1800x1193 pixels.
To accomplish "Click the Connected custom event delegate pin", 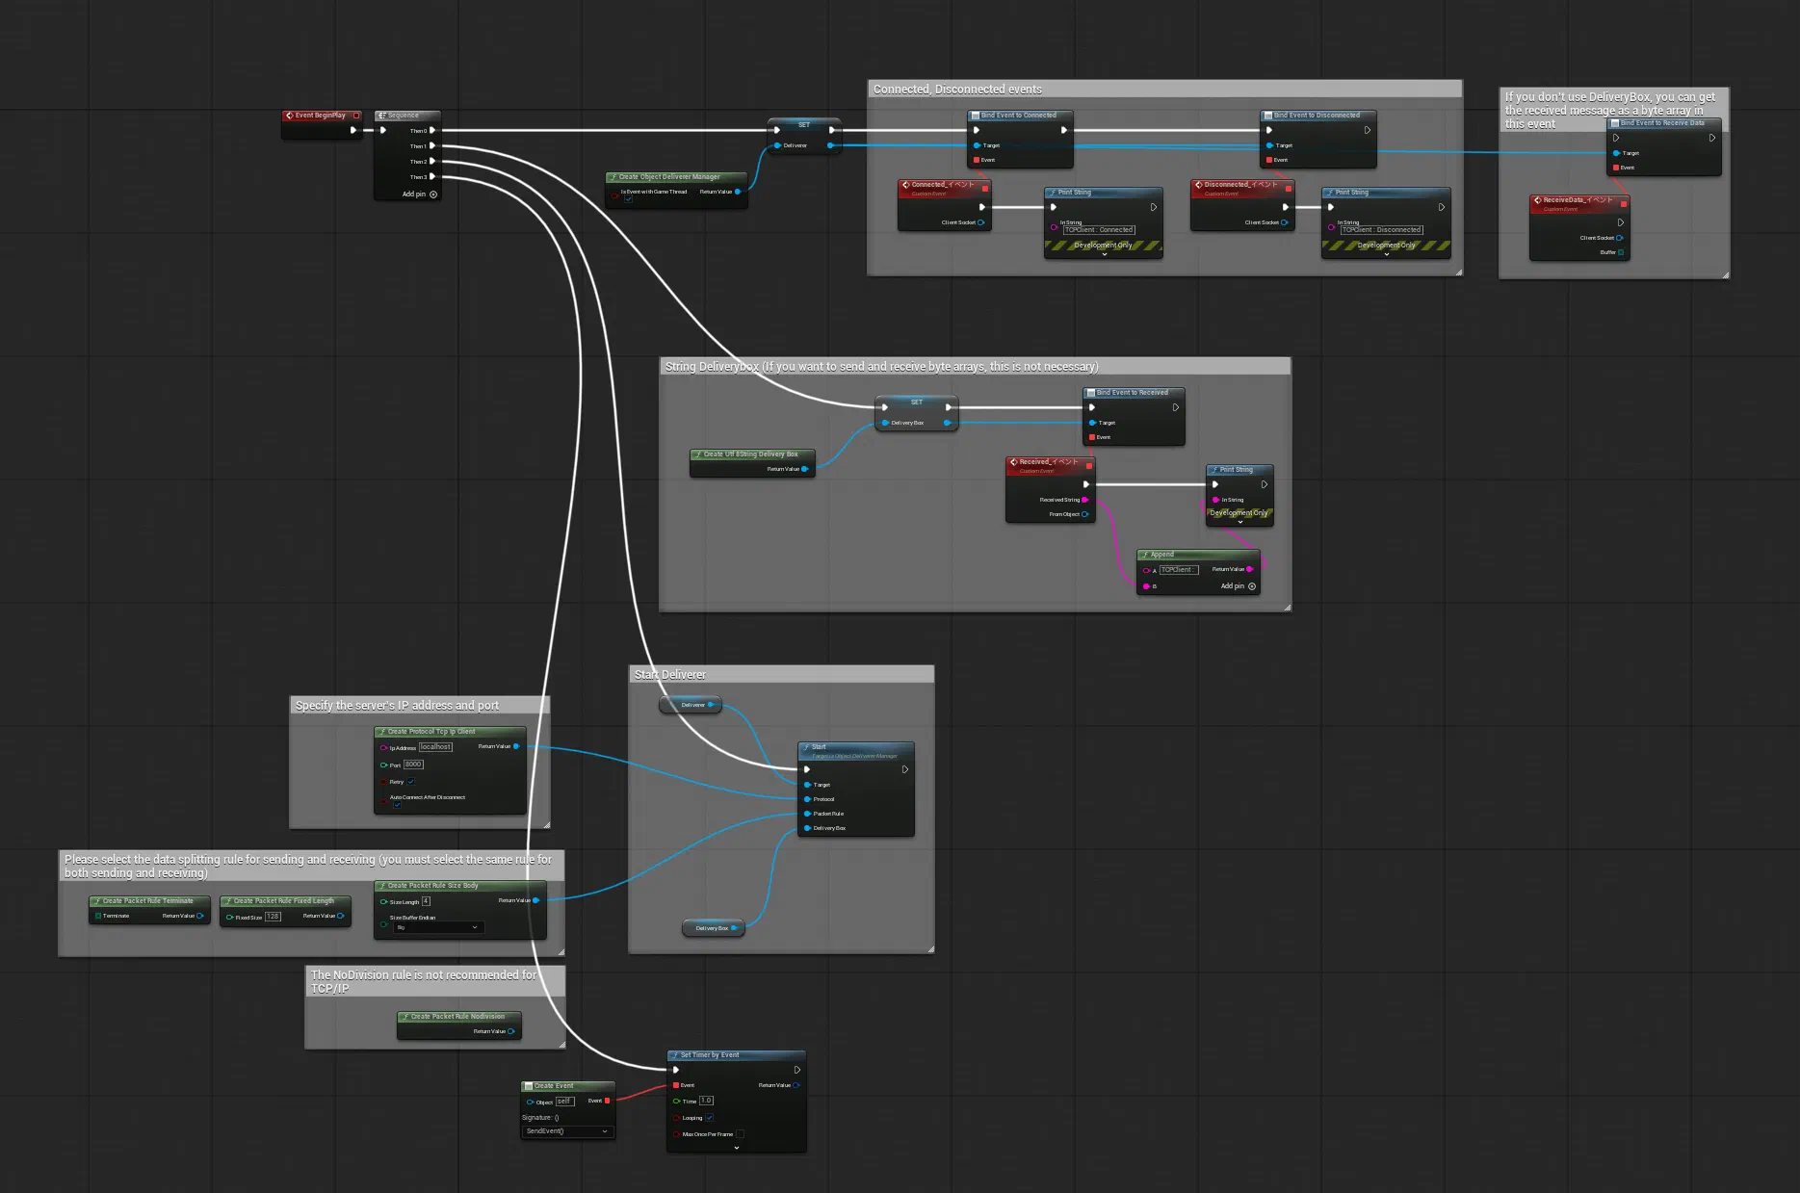I will 985,189.
